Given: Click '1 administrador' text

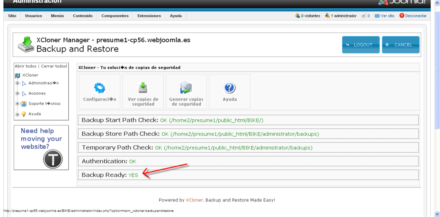Looking at the screenshot, I should point(344,16).
